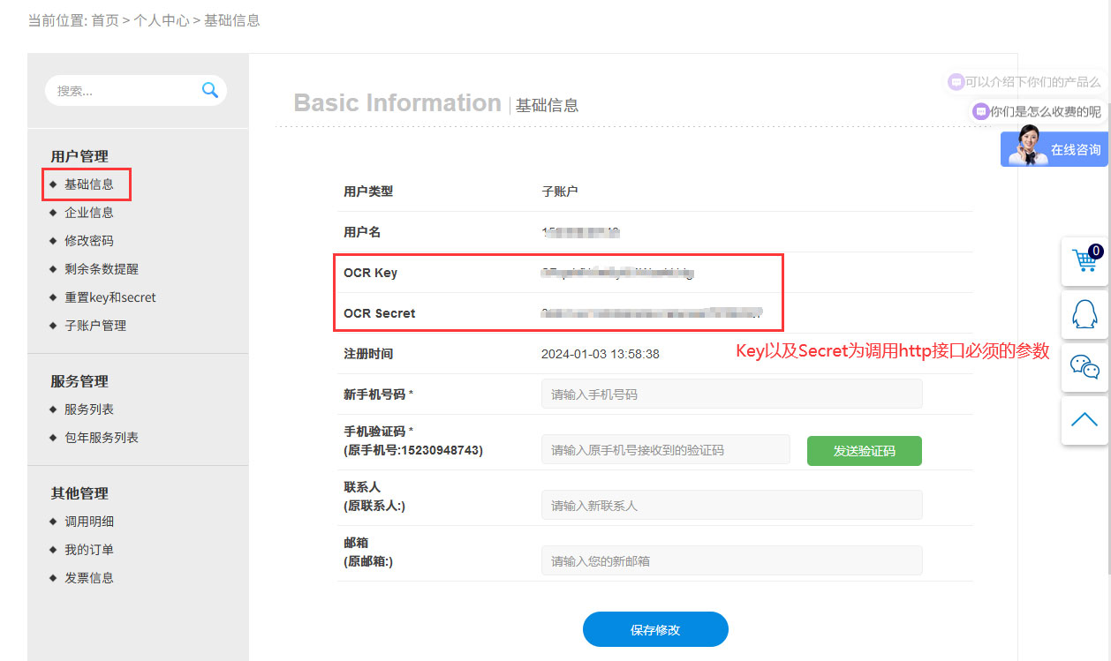Open the shopping cart icon
The height and width of the screenshot is (661, 1111).
click(1085, 261)
